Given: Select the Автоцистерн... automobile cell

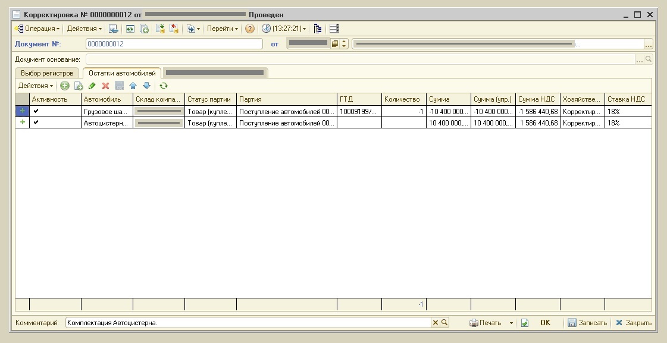Looking at the screenshot, I should tap(107, 122).
